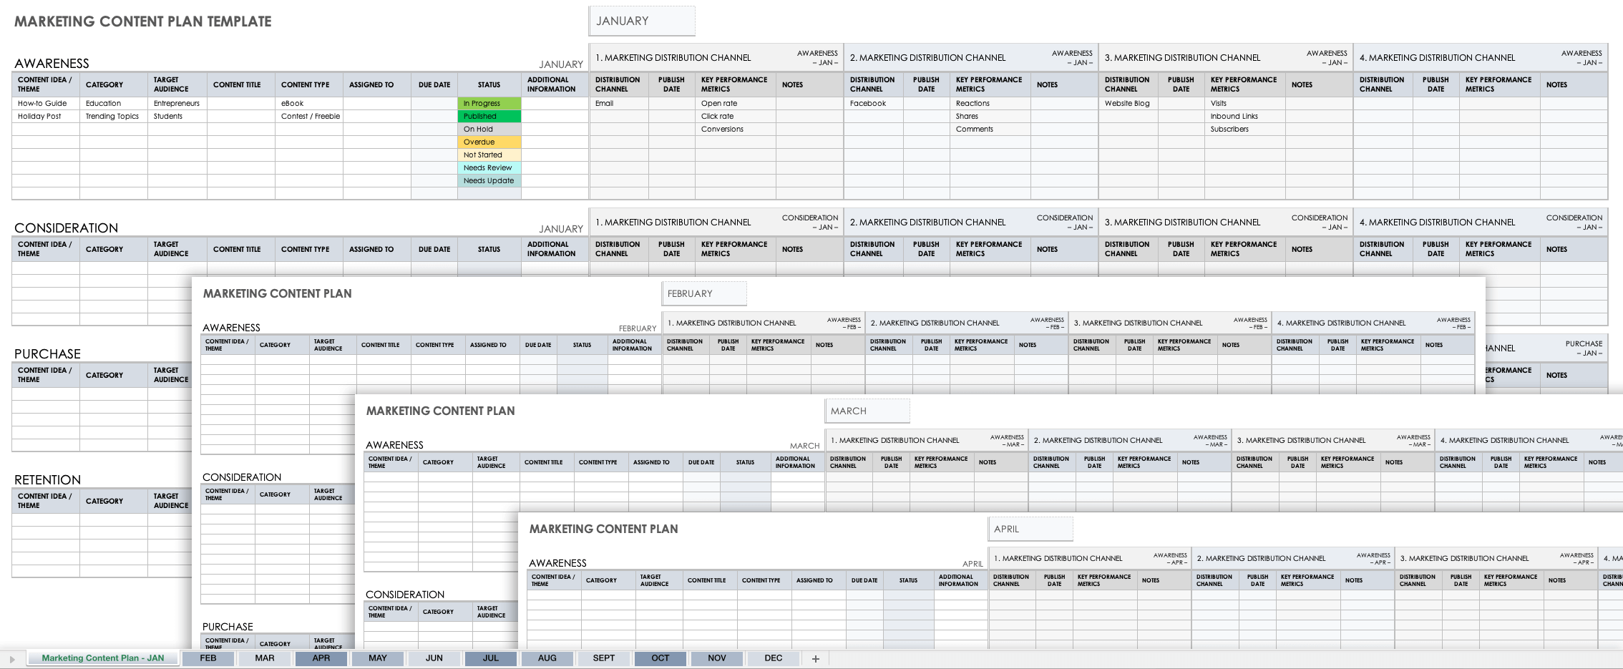Screen dimensions: 1623x669
Task: Click the CONSIDERATION heading on the March sheet
Action: 405,595
